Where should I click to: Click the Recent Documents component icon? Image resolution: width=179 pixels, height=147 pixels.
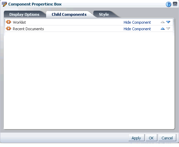[x=9, y=29]
